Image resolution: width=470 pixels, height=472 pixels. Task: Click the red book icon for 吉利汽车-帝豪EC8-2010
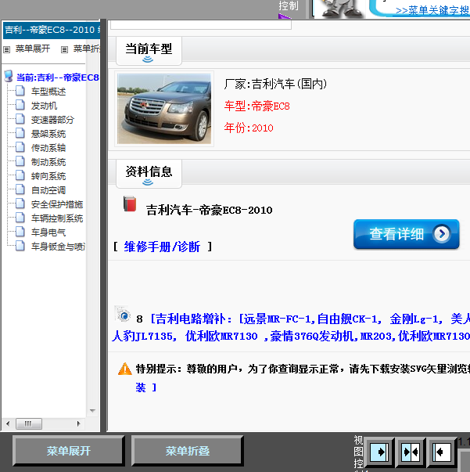pos(130,204)
